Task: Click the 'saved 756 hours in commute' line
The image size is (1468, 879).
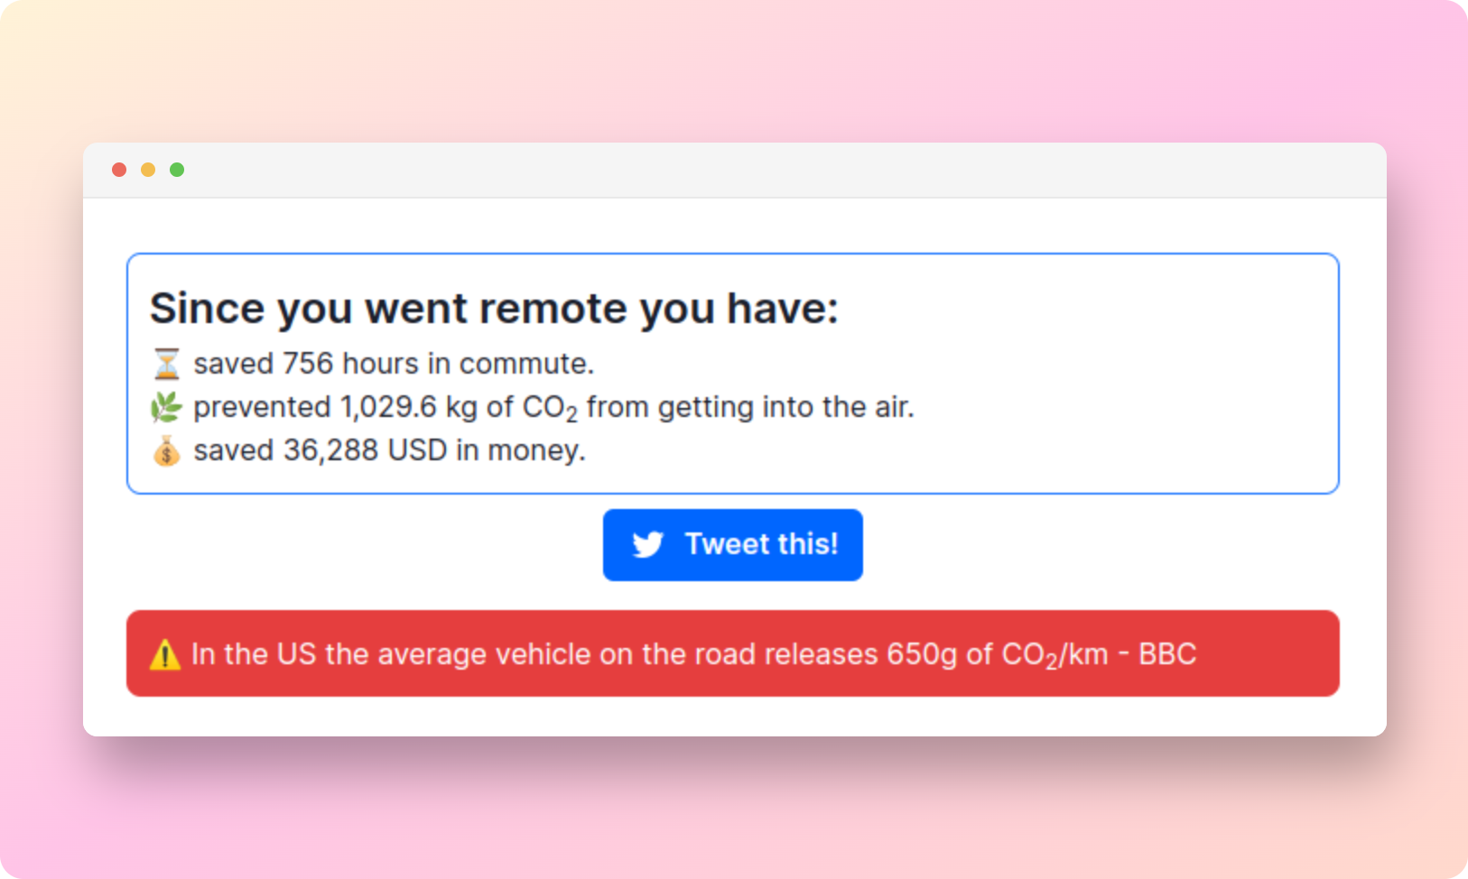Action: tap(394, 364)
